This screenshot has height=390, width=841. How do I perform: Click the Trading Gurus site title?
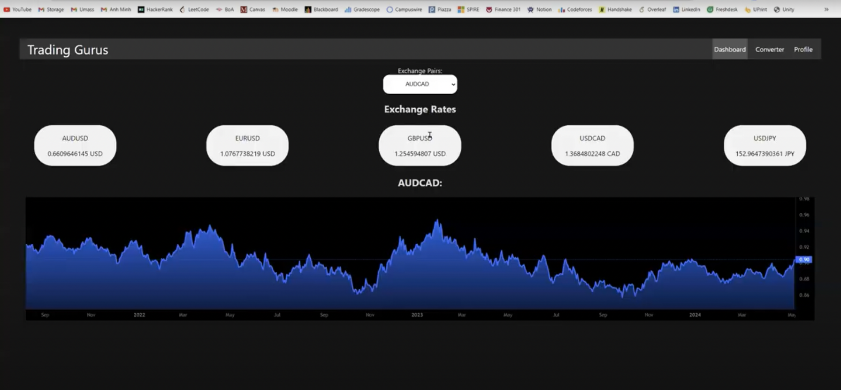pos(68,50)
